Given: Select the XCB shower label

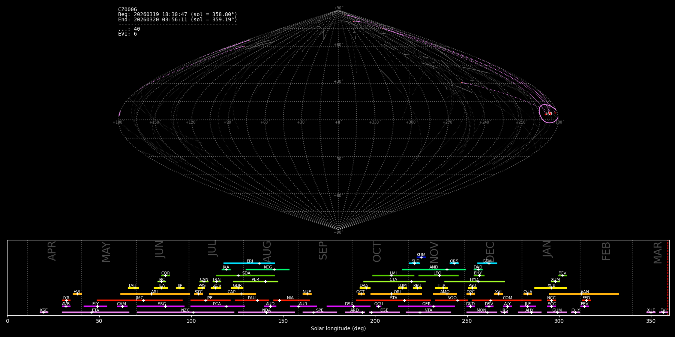Looking at the screenshot, I should 551,286.
